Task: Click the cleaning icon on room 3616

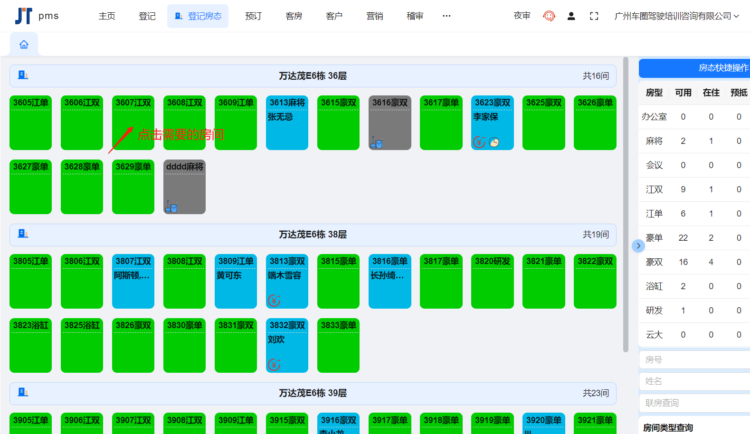Action: coord(377,142)
